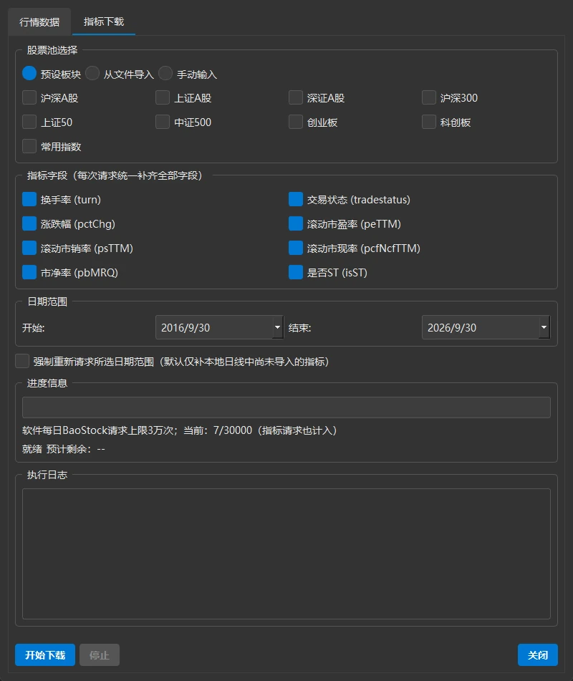573x681 pixels.
Task: Tick the 科创板 checkbox
Action: point(429,122)
